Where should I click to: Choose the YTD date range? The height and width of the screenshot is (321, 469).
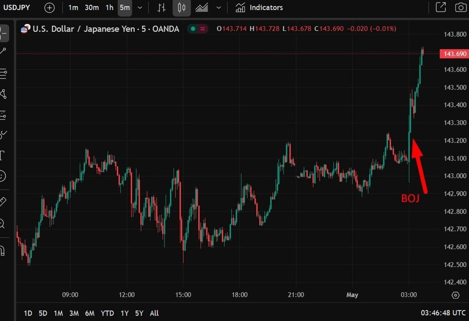[x=107, y=313]
